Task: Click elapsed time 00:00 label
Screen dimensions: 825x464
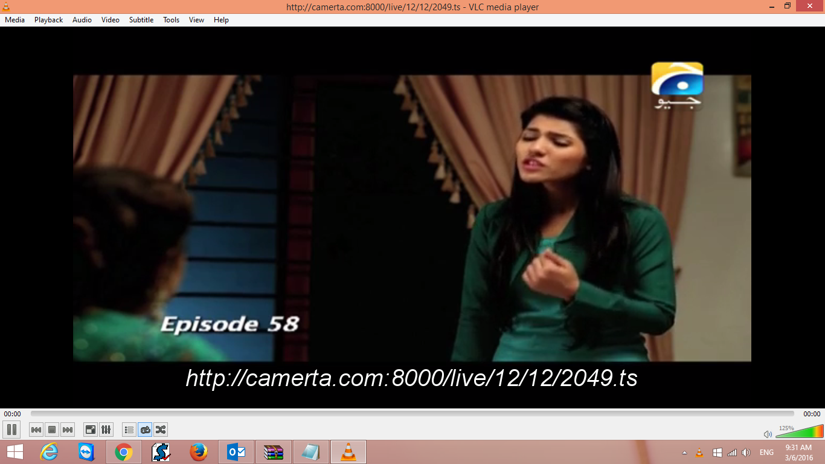Action: pos(12,414)
